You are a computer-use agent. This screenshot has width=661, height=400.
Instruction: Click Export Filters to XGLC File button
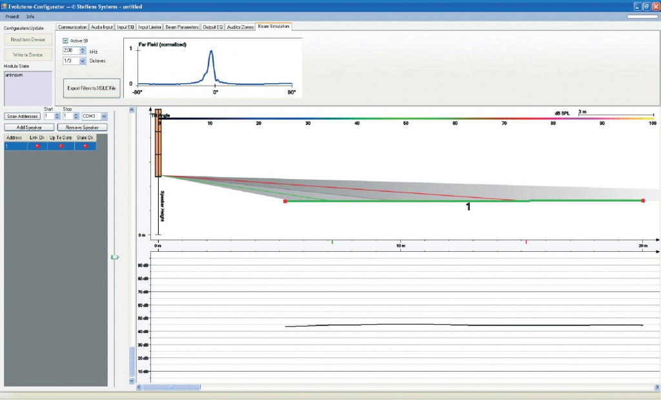(92, 88)
